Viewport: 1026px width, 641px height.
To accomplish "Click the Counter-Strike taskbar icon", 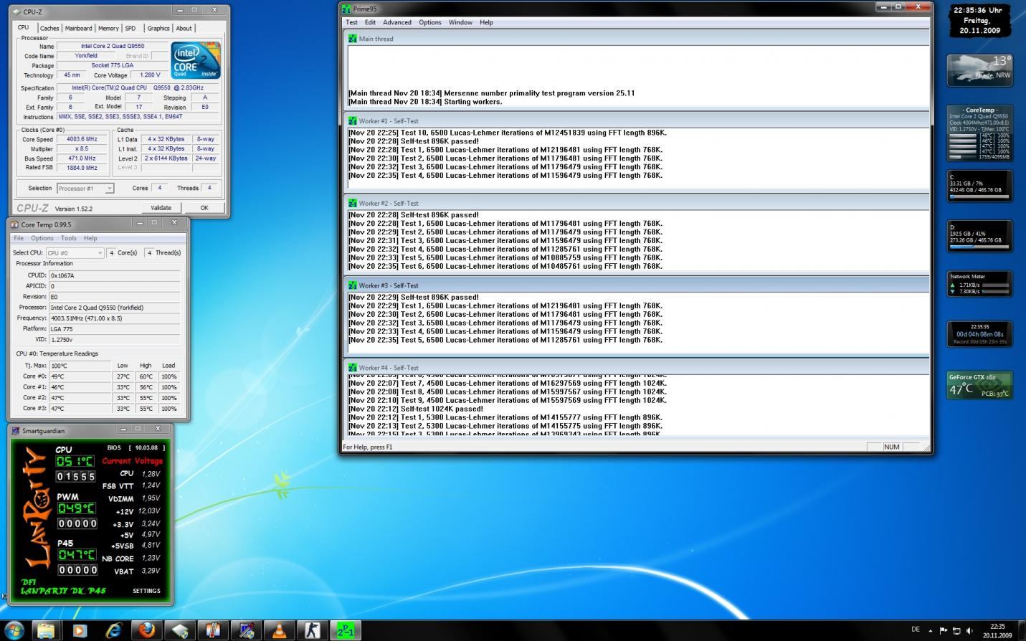I will coord(312,630).
